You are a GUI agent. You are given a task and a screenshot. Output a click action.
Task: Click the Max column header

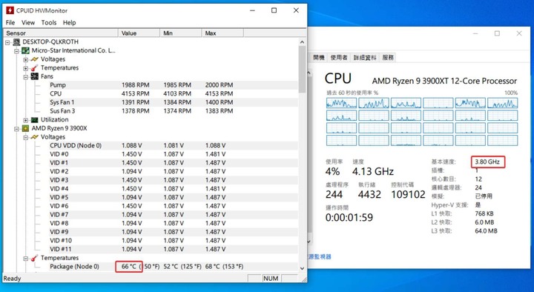click(x=222, y=33)
